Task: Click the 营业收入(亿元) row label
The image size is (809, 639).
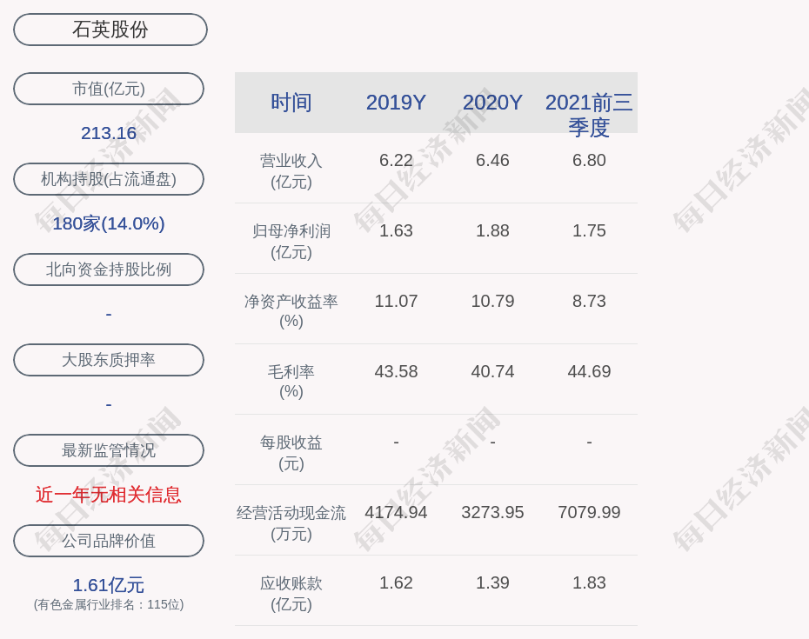Action: point(291,171)
